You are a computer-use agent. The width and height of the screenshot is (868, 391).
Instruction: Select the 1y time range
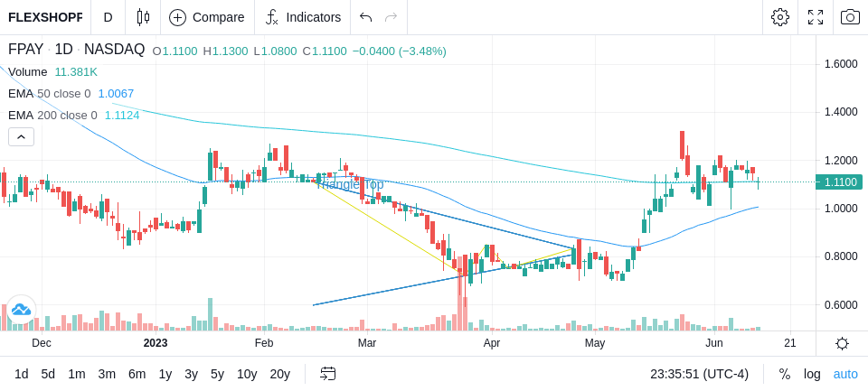tap(165, 375)
